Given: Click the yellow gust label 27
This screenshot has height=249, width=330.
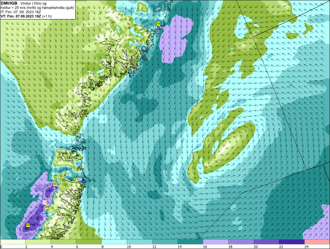Looking at the screenshot, I should click(76, 180).
